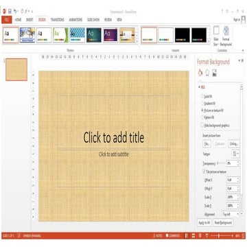
Task: Switch to the Slide Show tab
Action: tap(93, 20)
